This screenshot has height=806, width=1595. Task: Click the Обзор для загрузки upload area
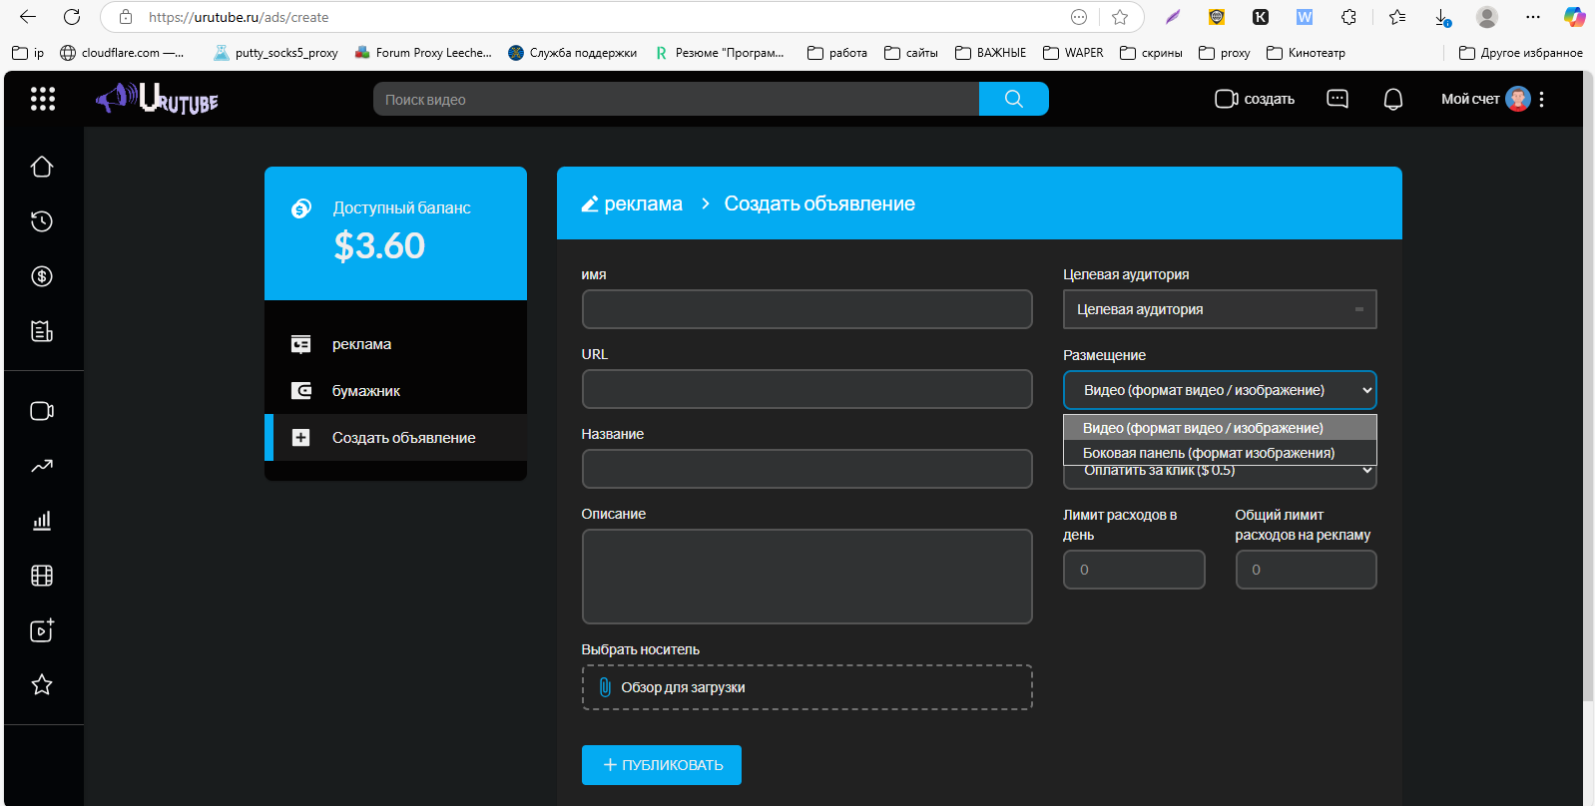tap(806, 687)
